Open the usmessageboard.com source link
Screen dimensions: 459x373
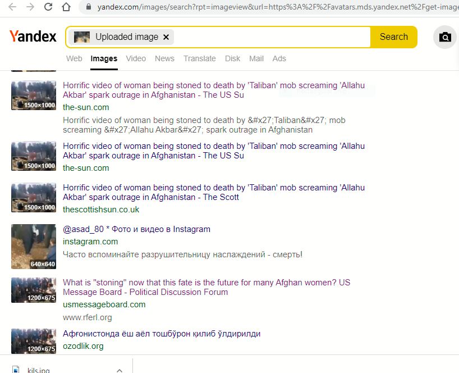104,304
